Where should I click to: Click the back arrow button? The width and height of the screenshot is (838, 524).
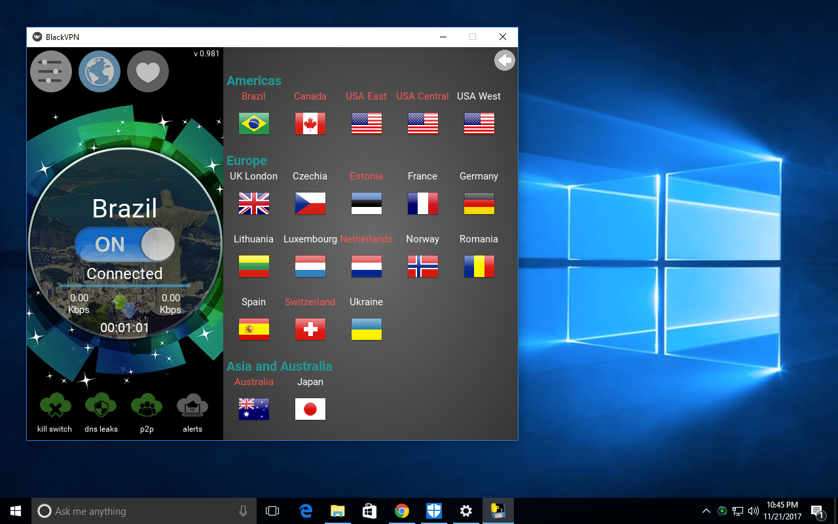click(505, 60)
